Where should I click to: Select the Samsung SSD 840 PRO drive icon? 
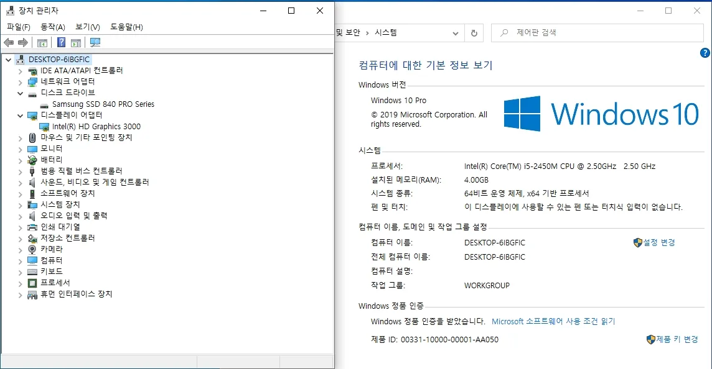pos(44,105)
